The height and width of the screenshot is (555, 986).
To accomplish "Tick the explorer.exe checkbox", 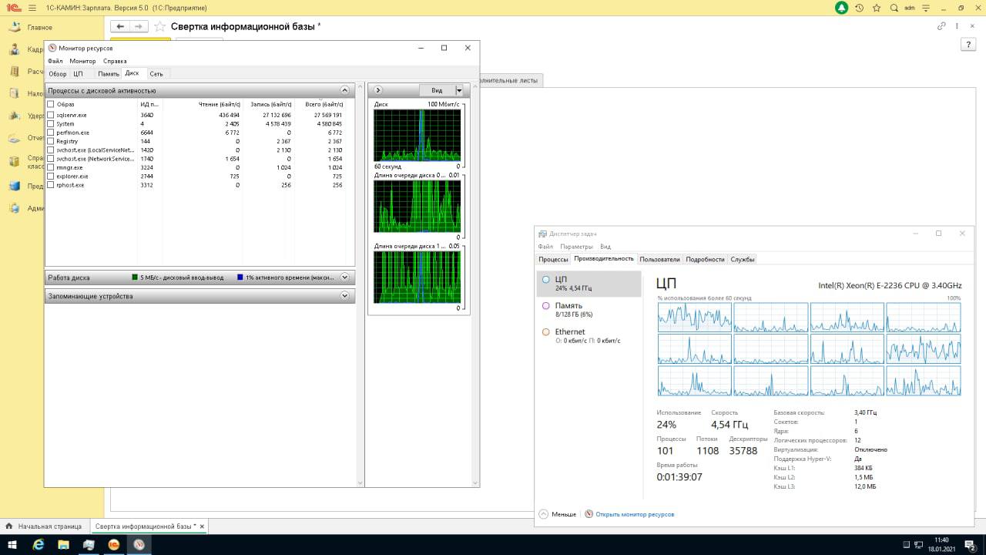I will (51, 177).
